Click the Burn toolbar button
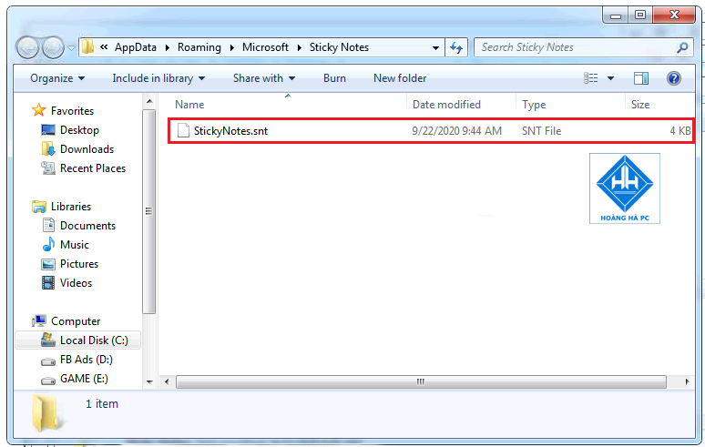 [x=334, y=78]
